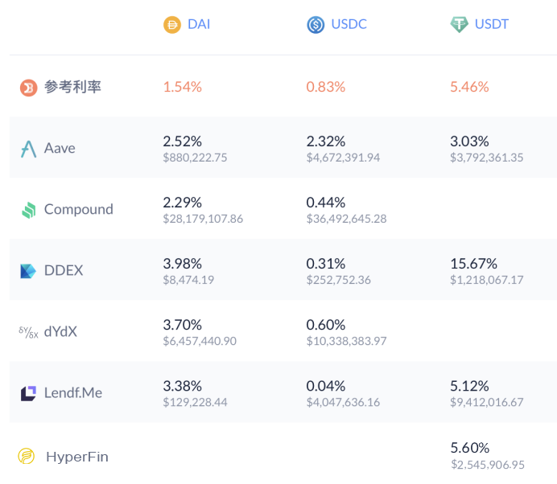Click DDEX USDT rate 15.67%
The image size is (557, 484).
pyautogui.click(x=473, y=264)
